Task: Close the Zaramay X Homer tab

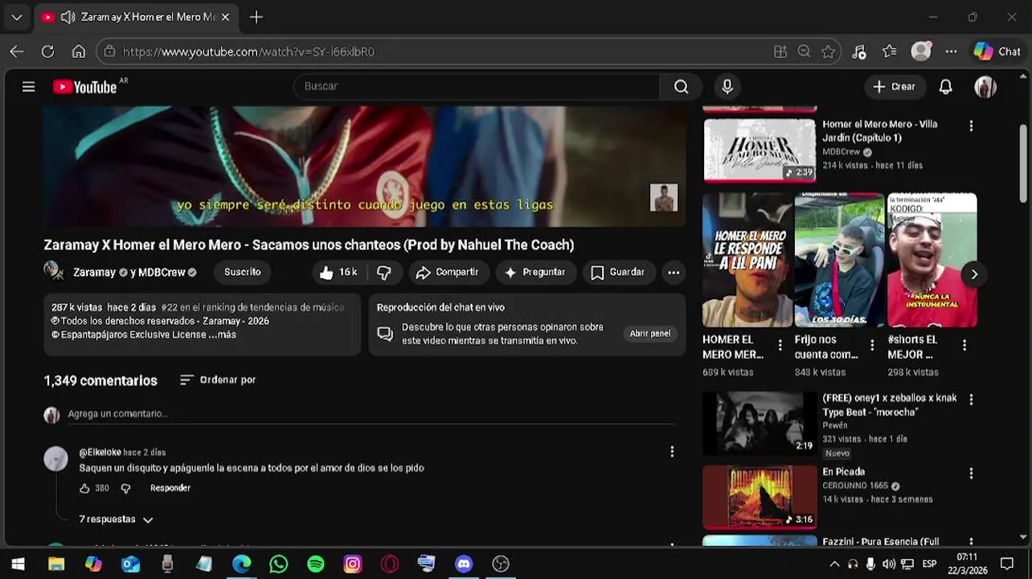Action: (x=225, y=17)
